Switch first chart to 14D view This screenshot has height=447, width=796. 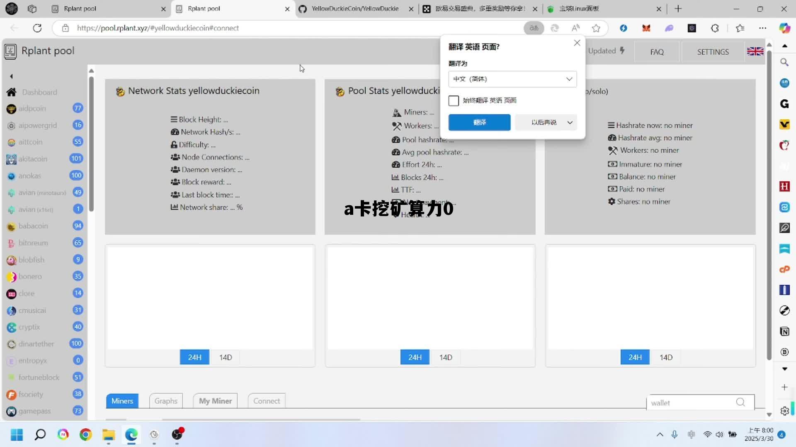226,357
